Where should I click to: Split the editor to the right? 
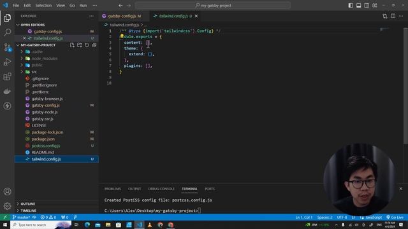tap(393, 16)
